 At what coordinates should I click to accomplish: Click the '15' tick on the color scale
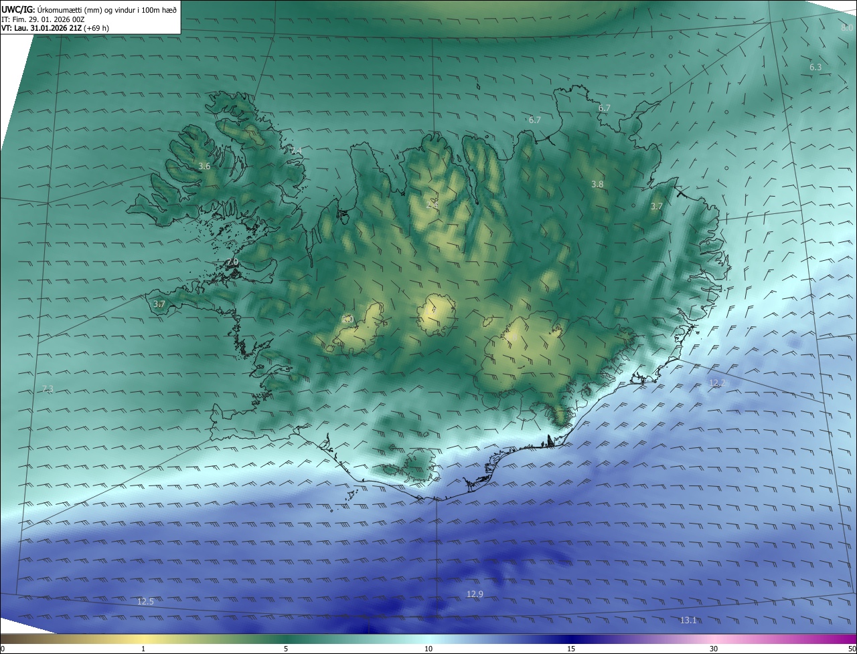pos(571,649)
